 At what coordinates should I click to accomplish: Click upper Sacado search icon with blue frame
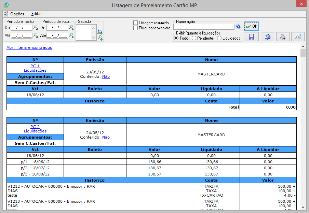tap(100, 31)
